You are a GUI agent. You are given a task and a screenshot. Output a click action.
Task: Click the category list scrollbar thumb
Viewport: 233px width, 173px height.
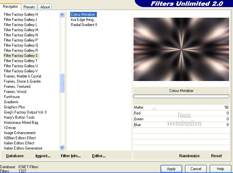pos(62,83)
